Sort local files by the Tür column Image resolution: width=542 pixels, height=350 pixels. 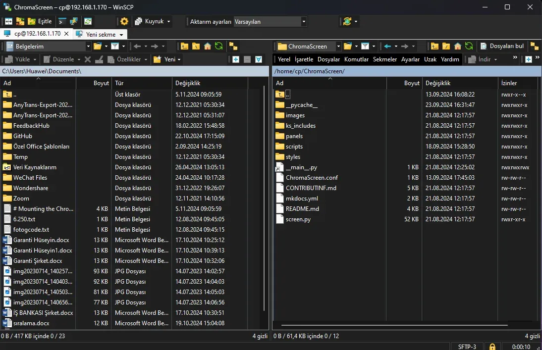click(142, 83)
